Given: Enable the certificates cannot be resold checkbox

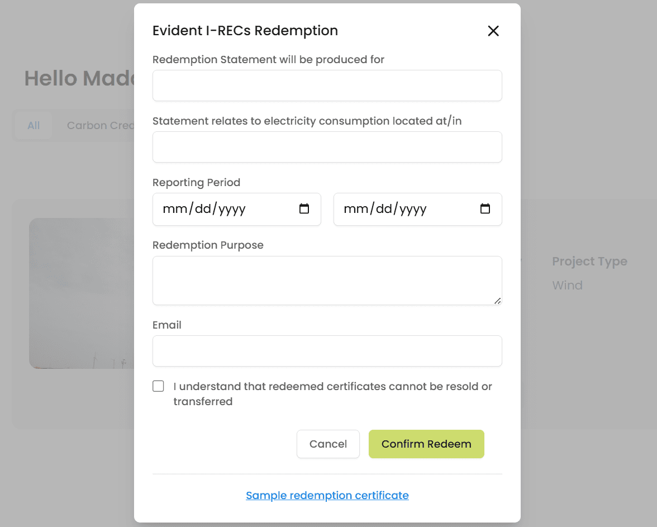Looking at the screenshot, I should (x=158, y=386).
